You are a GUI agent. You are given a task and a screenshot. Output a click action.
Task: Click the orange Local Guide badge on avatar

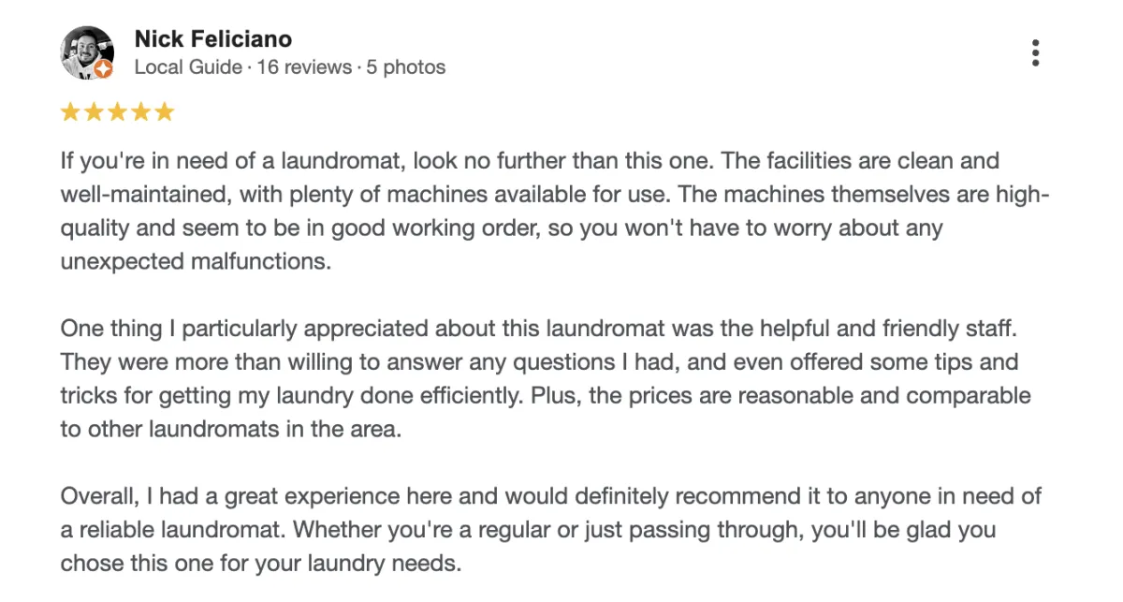click(x=104, y=70)
